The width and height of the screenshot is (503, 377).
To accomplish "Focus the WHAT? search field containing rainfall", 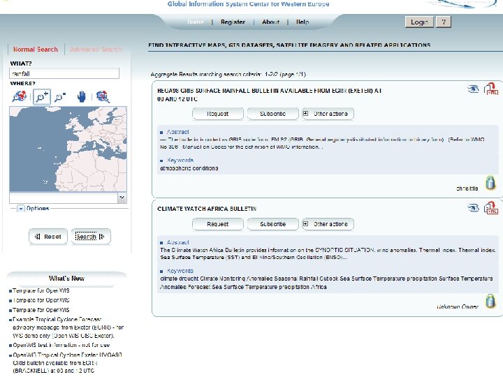I will (x=64, y=73).
